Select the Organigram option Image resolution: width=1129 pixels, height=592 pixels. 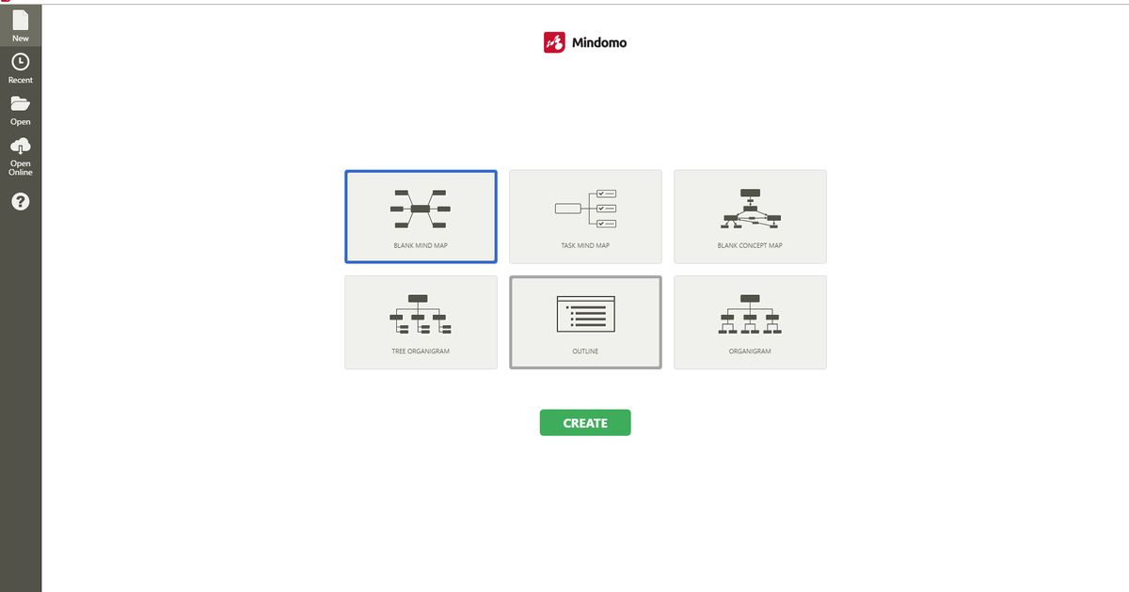pos(750,315)
